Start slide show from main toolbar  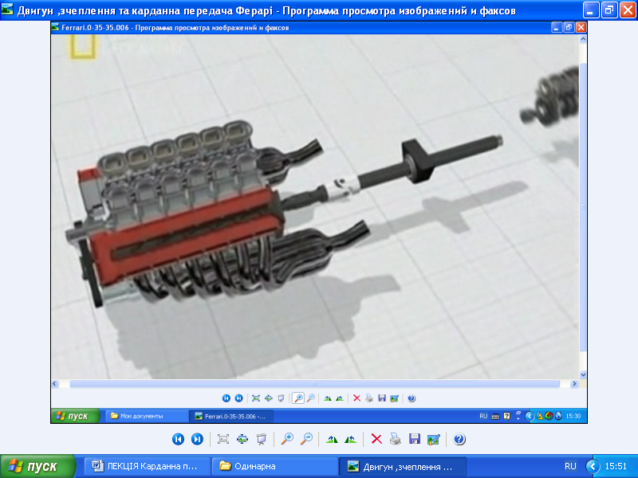coord(262,439)
